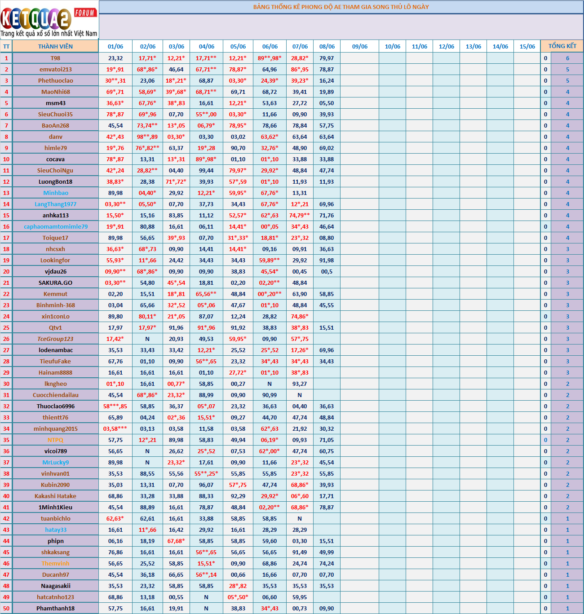Select the Kakashi Hatake member cell
The height and width of the screenshot is (614, 584).
tap(55, 496)
